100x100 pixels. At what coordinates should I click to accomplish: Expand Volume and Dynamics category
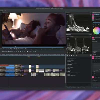coord(67,76)
